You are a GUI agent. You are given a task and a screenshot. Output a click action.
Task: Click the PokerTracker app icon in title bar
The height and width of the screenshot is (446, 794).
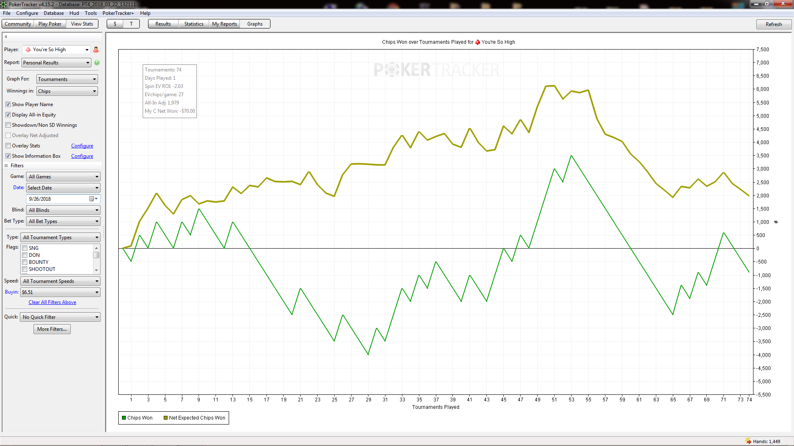4,4
